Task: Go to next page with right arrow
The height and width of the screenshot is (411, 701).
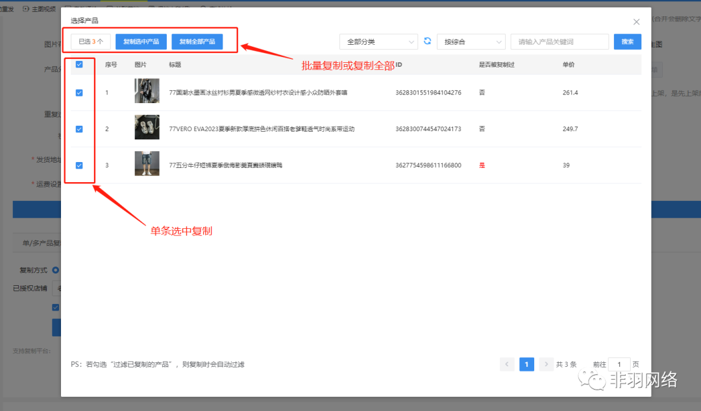Action: coord(546,364)
